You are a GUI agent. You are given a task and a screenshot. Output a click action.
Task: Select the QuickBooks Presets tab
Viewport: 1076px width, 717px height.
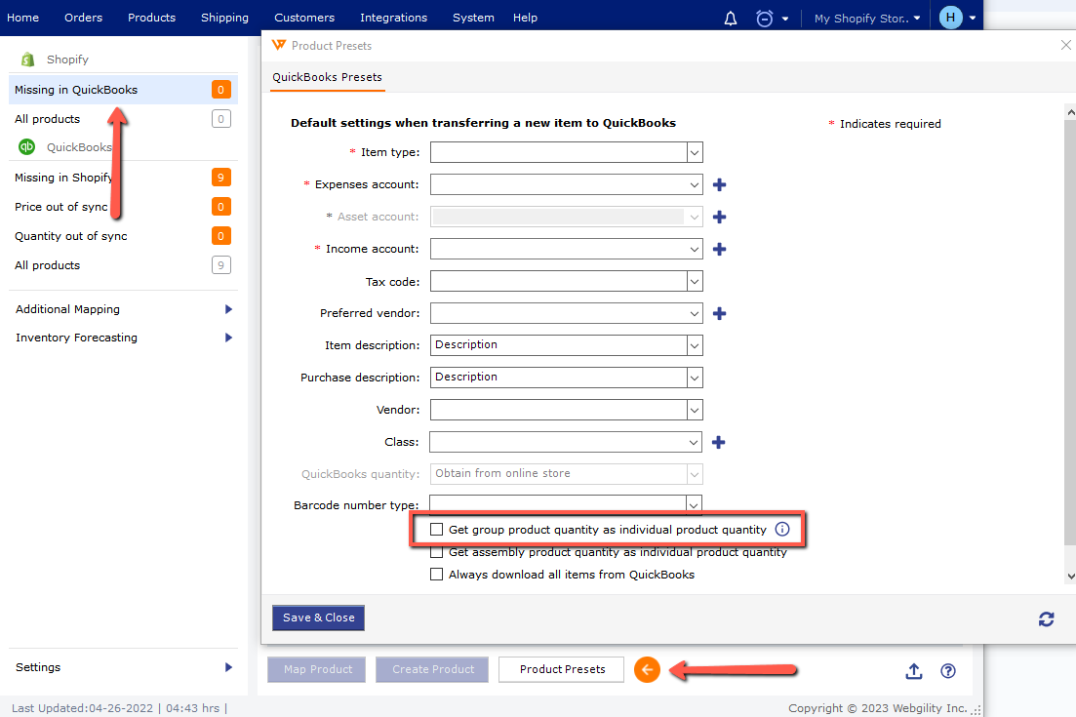pyautogui.click(x=328, y=77)
